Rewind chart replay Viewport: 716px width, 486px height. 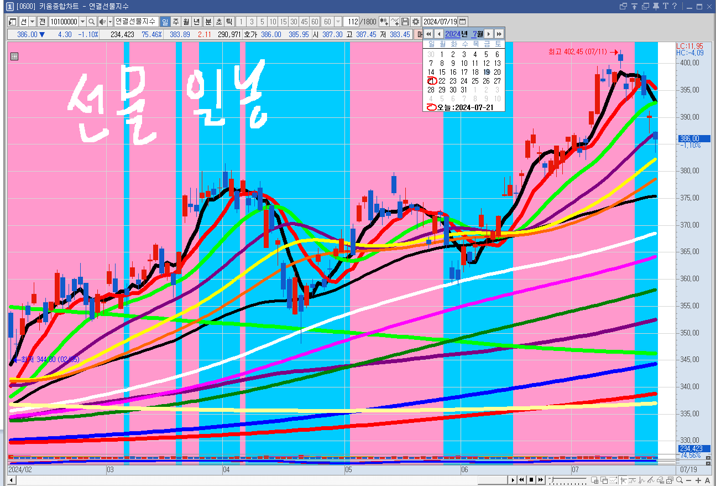pos(522,480)
